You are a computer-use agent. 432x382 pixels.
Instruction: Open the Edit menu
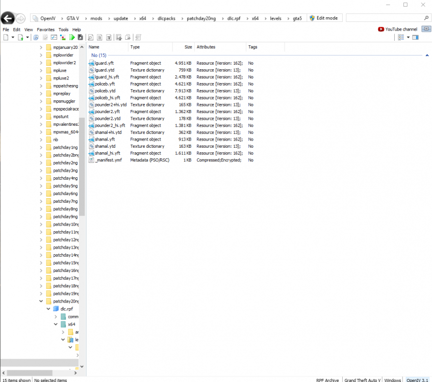point(16,30)
